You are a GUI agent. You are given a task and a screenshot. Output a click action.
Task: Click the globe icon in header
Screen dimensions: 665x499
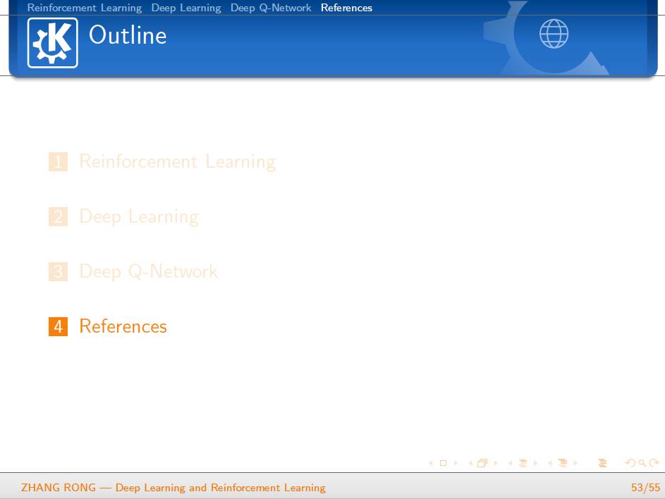554,34
